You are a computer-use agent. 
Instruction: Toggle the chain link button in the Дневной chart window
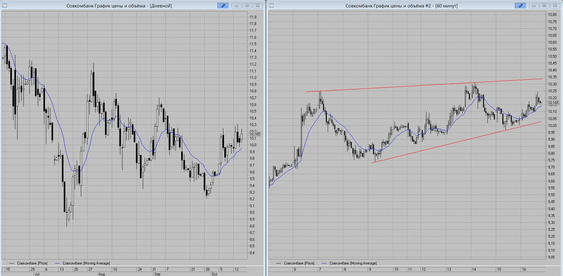coord(223,6)
